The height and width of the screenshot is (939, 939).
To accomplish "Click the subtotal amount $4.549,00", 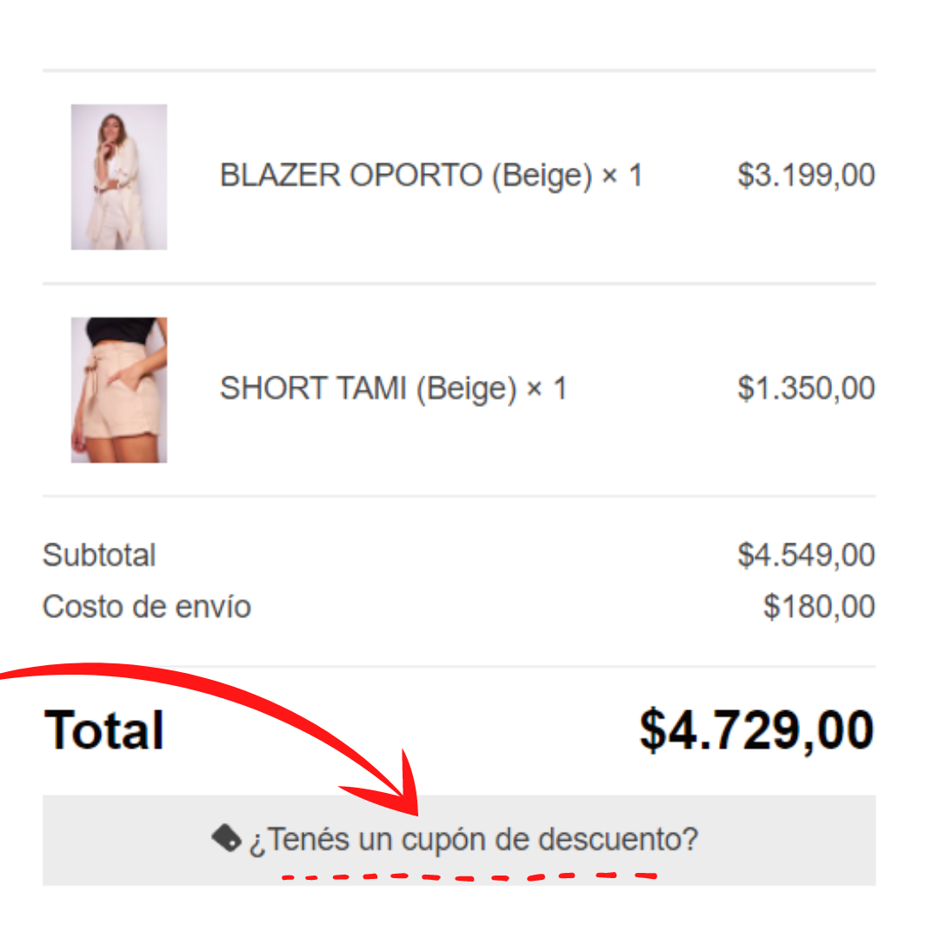I will tap(806, 555).
